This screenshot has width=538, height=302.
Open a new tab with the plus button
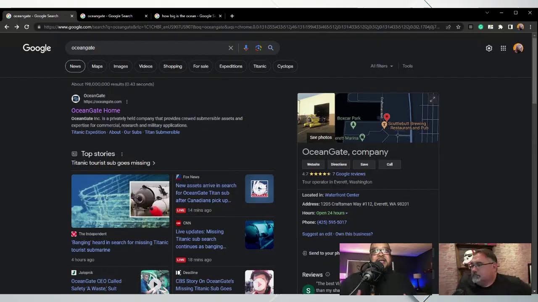(x=232, y=16)
